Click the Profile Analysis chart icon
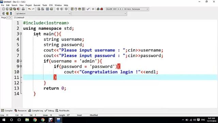Screen dimensions: 218x123 pyautogui.click(x=98, y=9)
